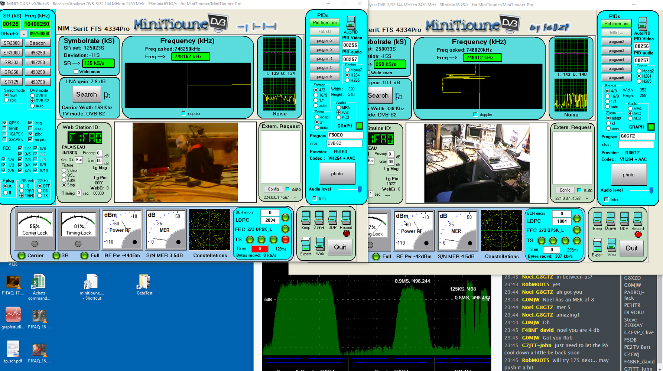Click the Program field showing G8GTZ

pyautogui.click(x=637, y=136)
